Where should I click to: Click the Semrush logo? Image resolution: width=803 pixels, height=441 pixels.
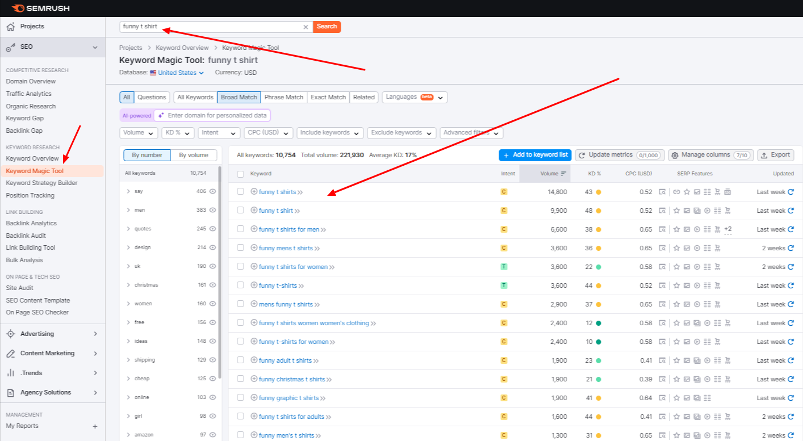tap(41, 8)
